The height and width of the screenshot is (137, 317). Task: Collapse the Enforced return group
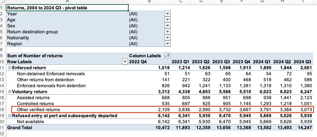[x=9, y=68]
